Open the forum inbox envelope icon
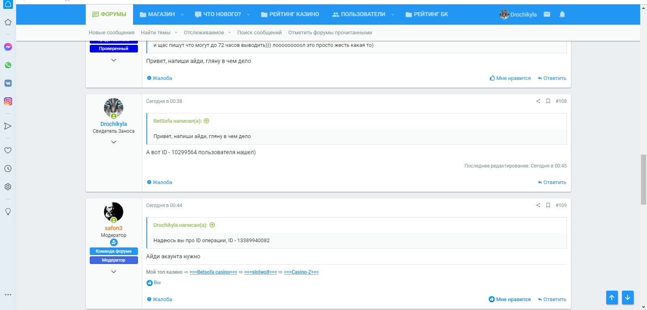This screenshot has height=310, width=647. (547, 14)
